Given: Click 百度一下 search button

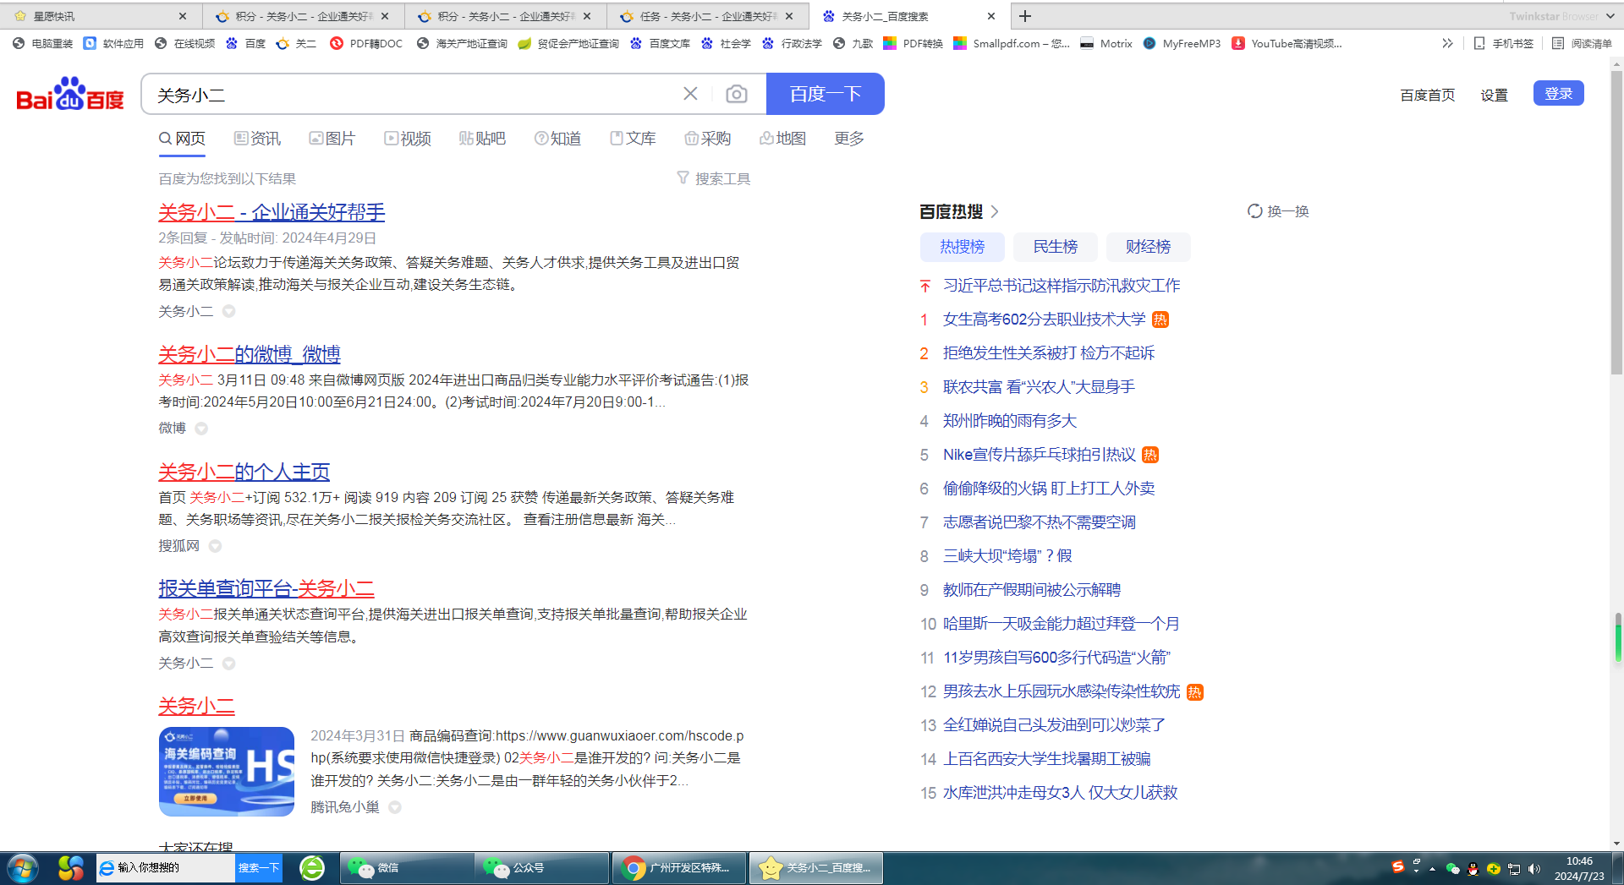Looking at the screenshot, I should pyautogui.click(x=826, y=94).
